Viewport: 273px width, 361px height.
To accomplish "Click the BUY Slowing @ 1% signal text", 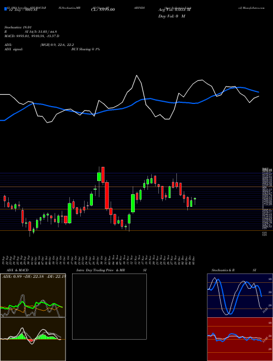I will (x=86, y=49).
